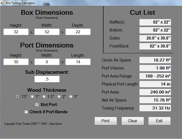182x139 pixels.
Task: Click the Gross Air Space 18.27 ft³ value
Action: coord(155,60)
